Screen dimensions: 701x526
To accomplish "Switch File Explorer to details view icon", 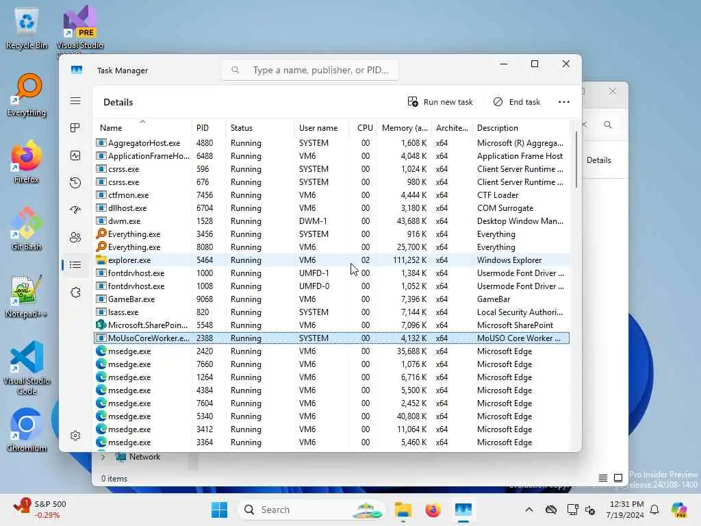I will coord(602,478).
